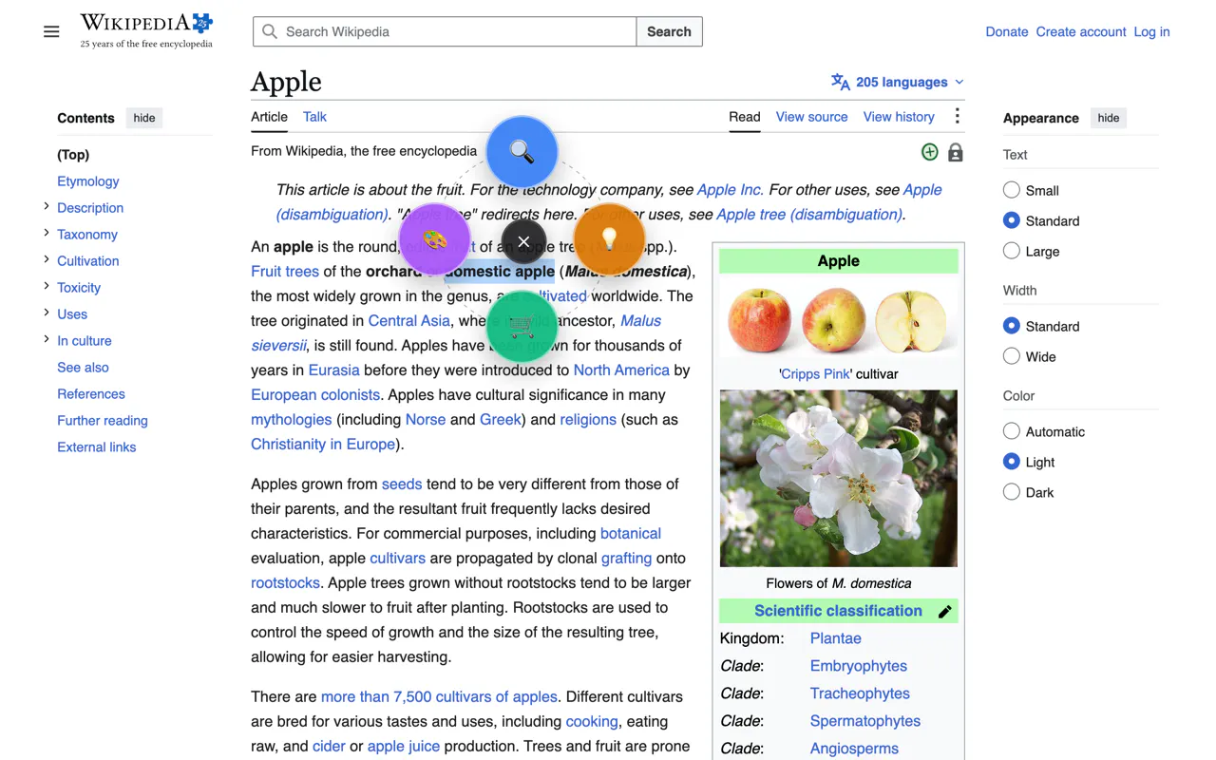Screen dimensions: 1216x760
Task: Click the translate languages icon
Action: coord(841,82)
